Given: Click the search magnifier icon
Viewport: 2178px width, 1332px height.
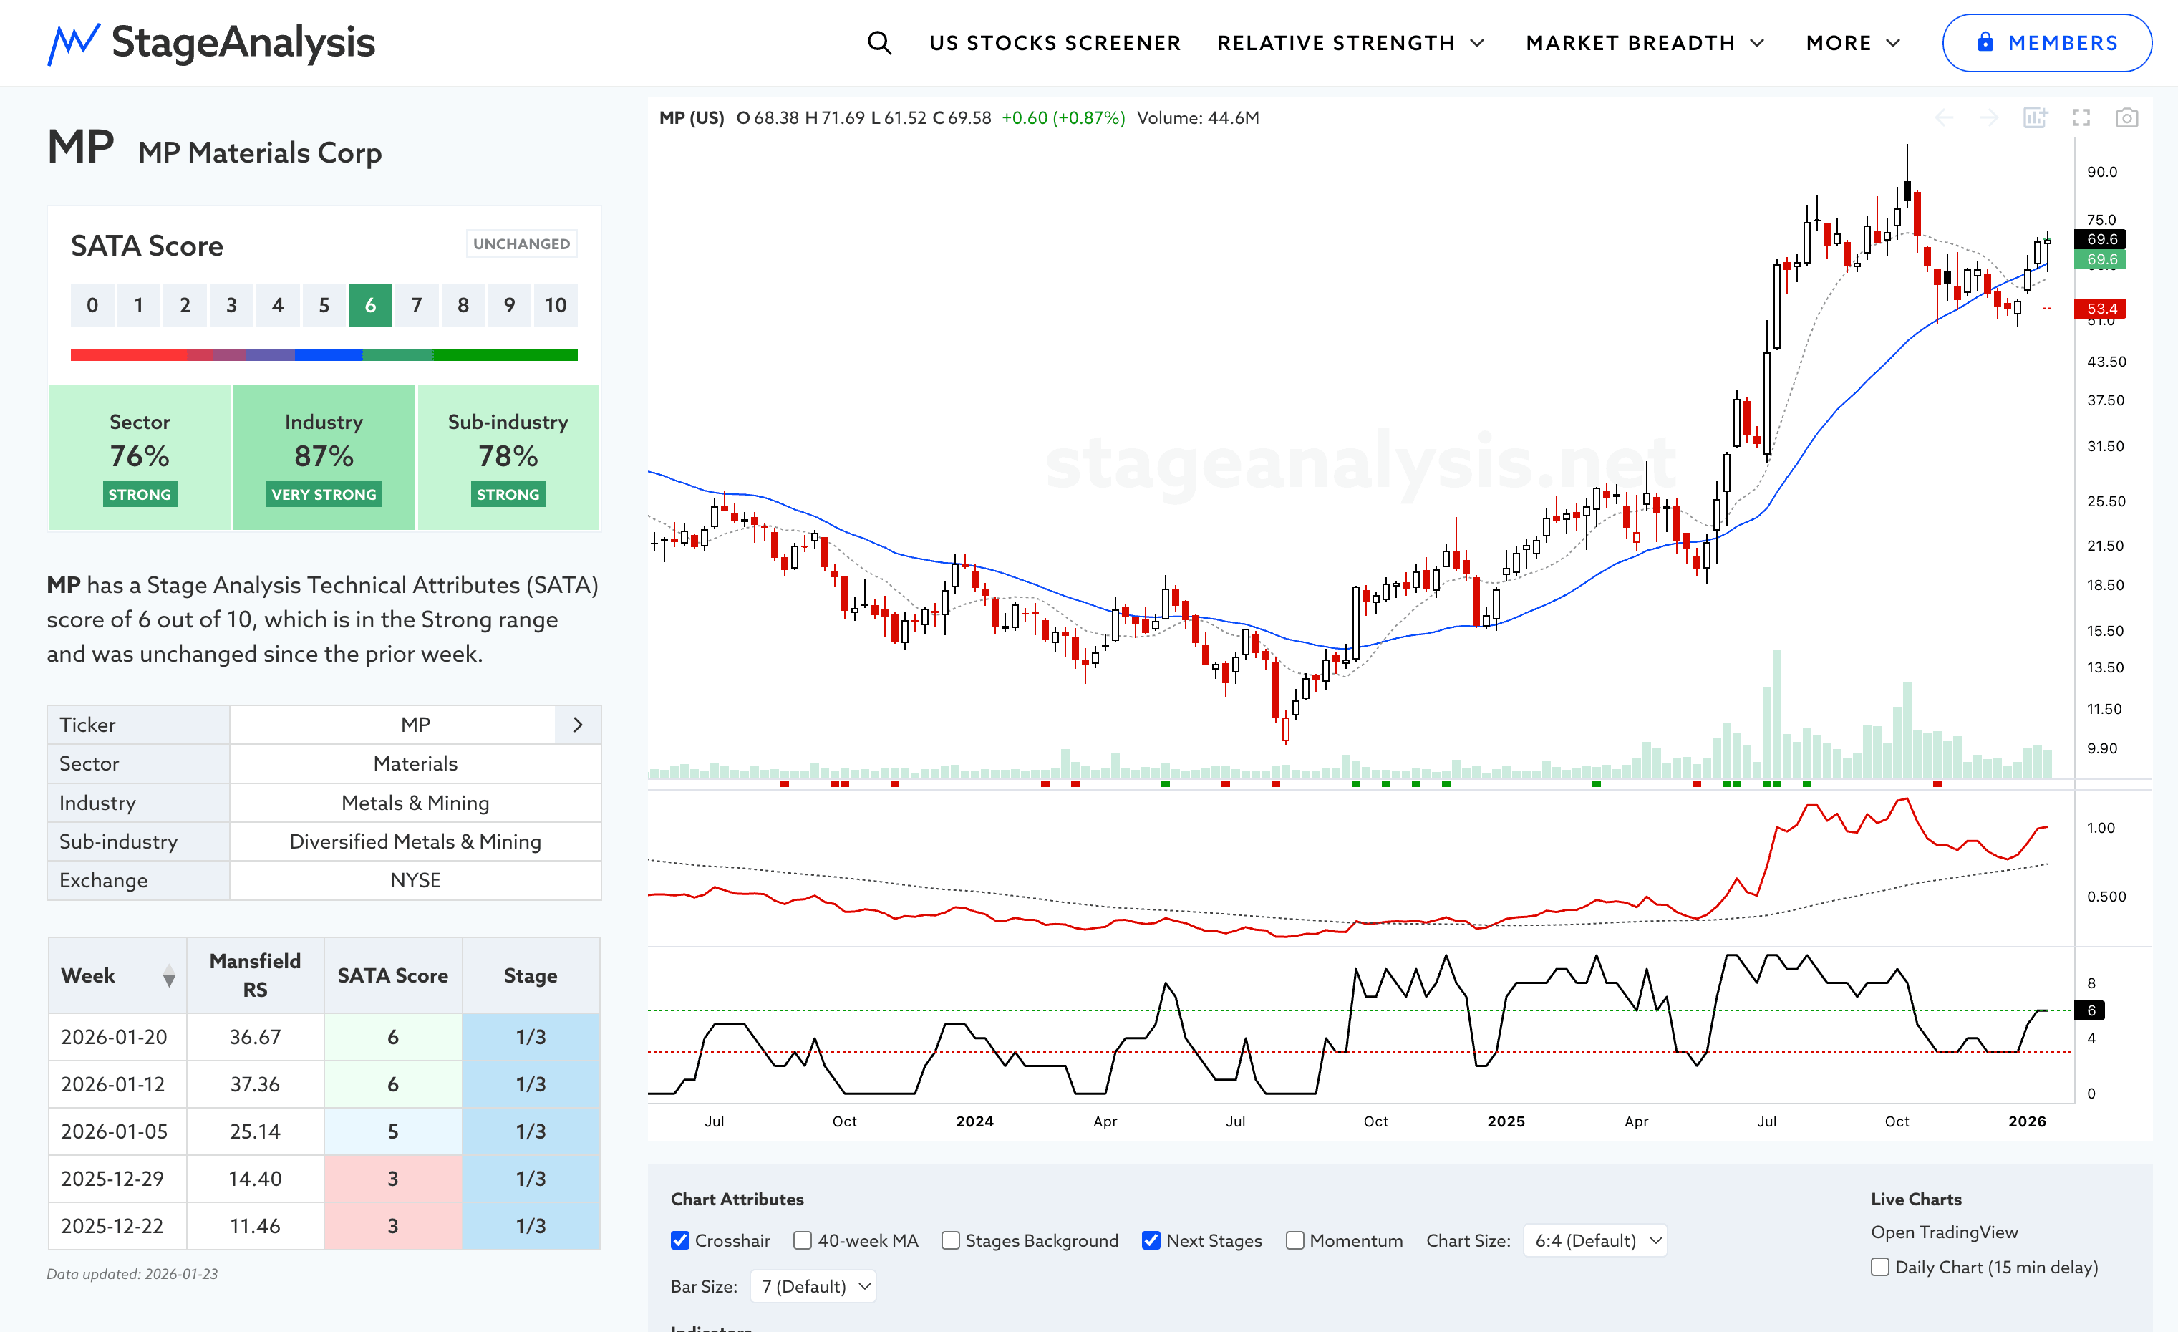Looking at the screenshot, I should 879,42.
